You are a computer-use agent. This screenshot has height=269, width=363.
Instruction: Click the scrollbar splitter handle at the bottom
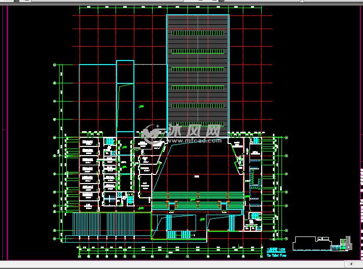click(x=346, y=264)
